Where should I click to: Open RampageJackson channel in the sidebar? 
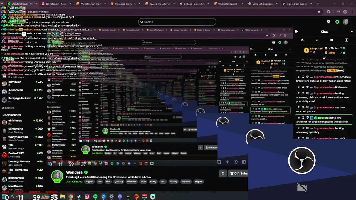(22, 100)
